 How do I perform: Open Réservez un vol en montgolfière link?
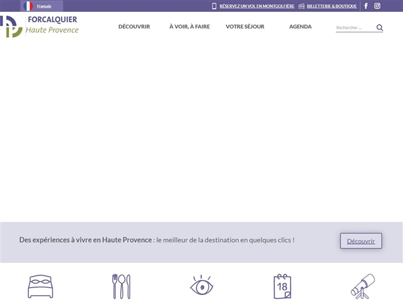[257, 6]
